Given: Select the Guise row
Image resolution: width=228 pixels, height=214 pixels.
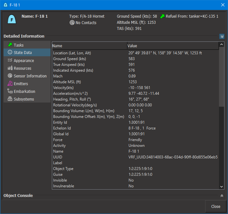Looking at the screenshot, I should [x=135, y=174].
